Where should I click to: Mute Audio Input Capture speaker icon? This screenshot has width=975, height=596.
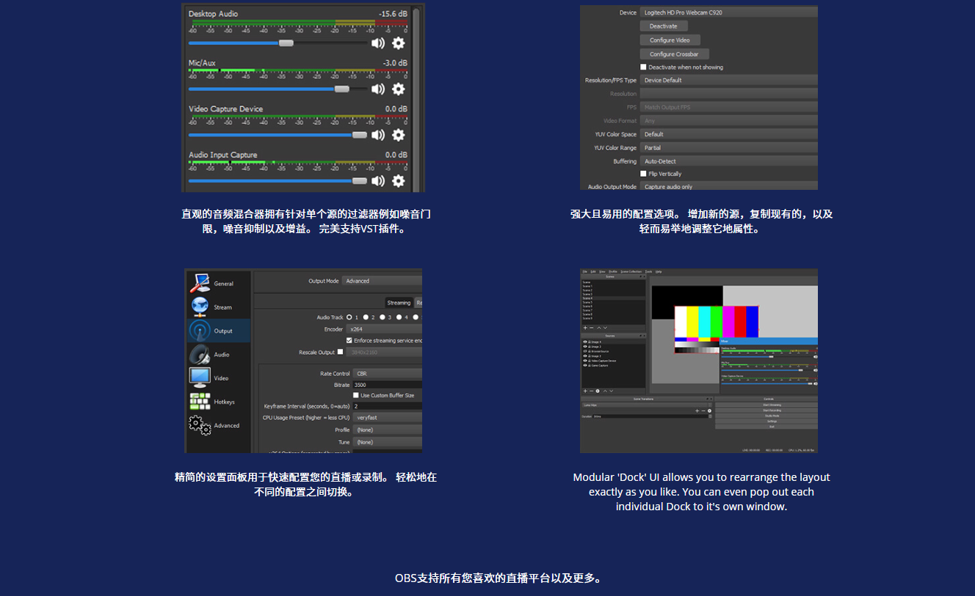coord(378,180)
